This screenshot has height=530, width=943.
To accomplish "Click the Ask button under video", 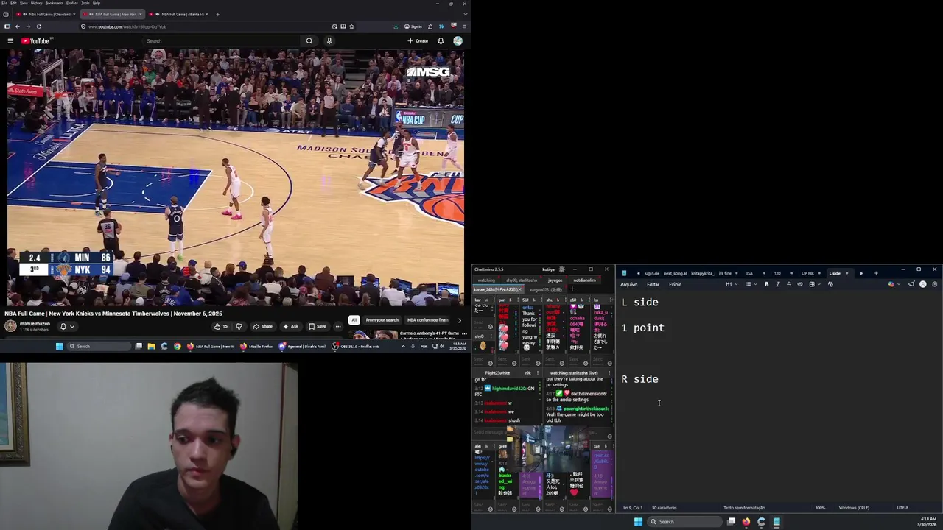I will pyautogui.click(x=291, y=326).
